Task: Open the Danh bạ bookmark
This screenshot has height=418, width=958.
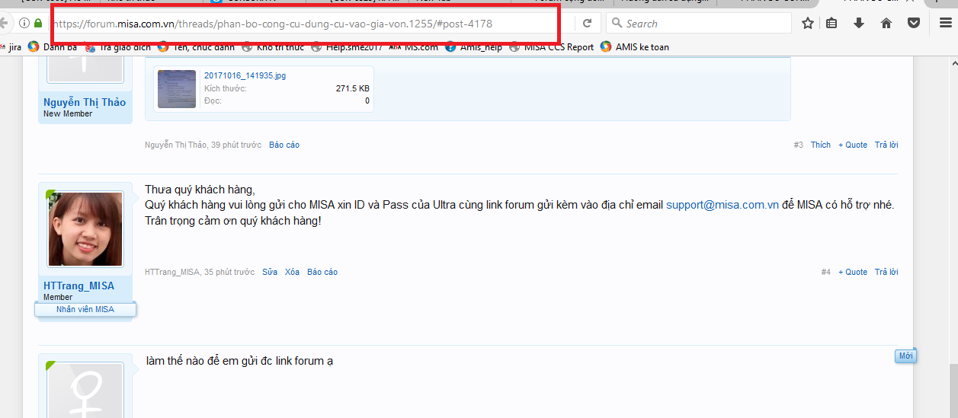Action: pos(53,47)
